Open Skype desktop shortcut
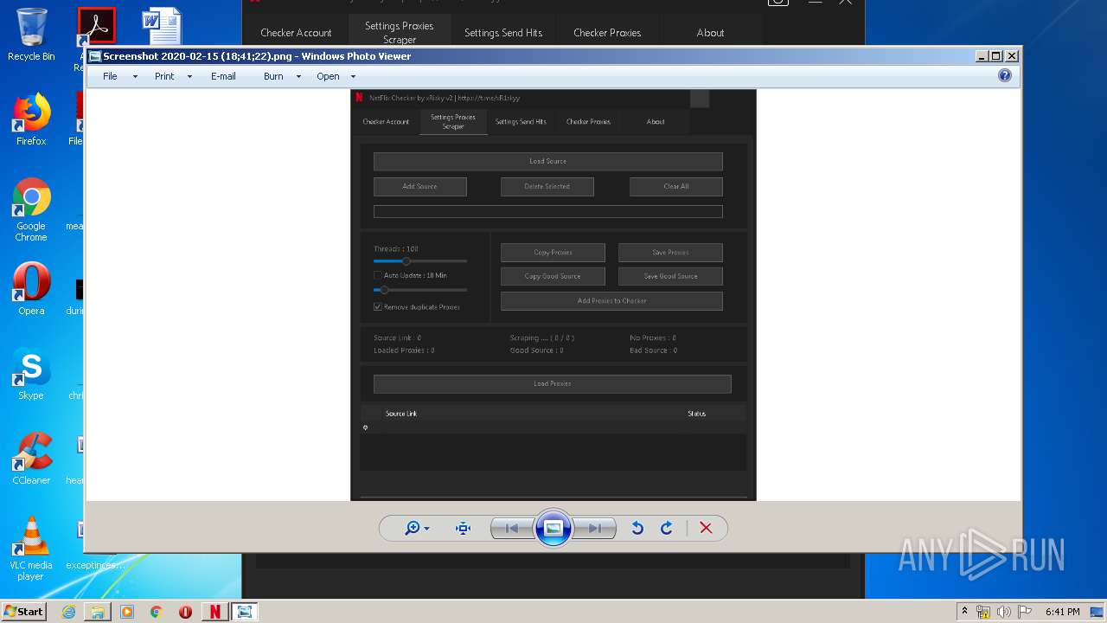The image size is (1107, 623). coord(31,374)
